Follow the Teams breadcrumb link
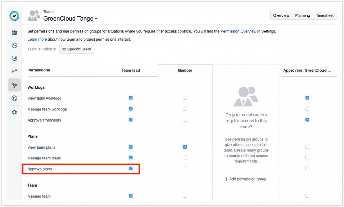The image size is (344, 207). point(49,12)
